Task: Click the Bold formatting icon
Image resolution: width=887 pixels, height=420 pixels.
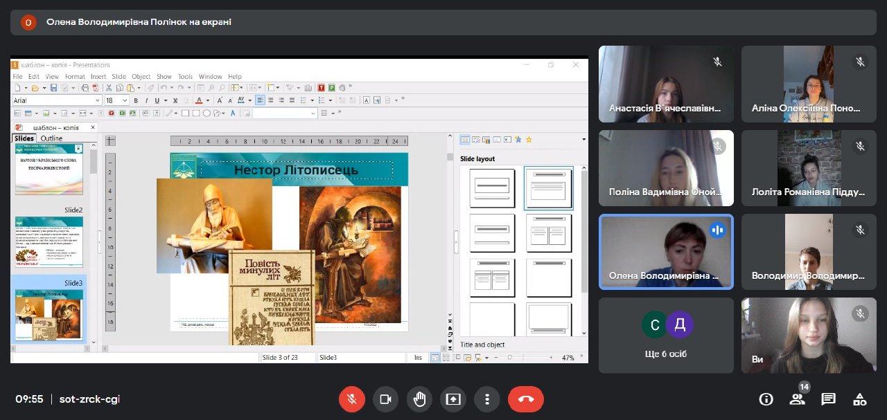Action: click(x=136, y=100)
